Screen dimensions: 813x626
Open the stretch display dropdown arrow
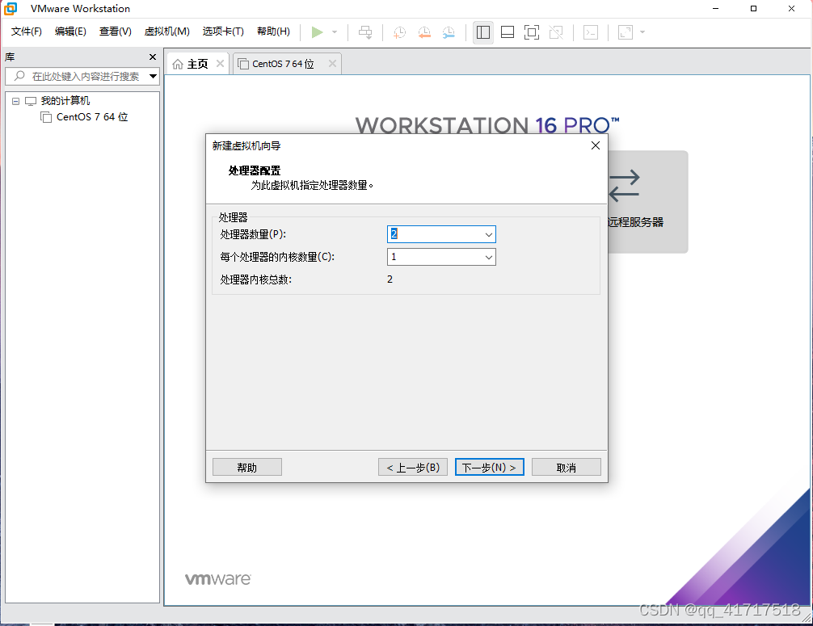[x=642, y=32]
